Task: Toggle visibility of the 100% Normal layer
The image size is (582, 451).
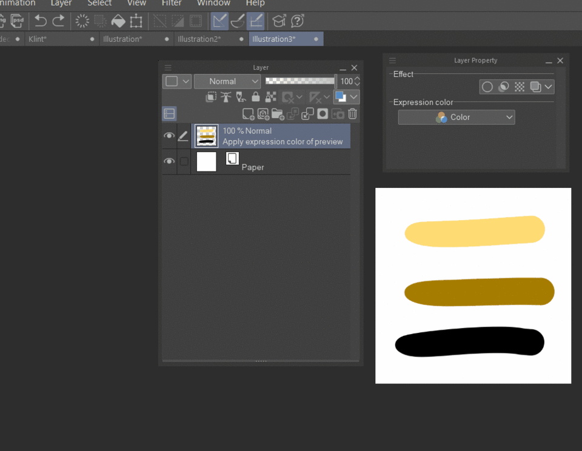Action: coord(169,136)
